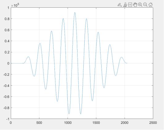The width and height of the screenshot is (164, 130).
Task: Click y-axis tick label 0.2
Action: [x=7, y=52]
